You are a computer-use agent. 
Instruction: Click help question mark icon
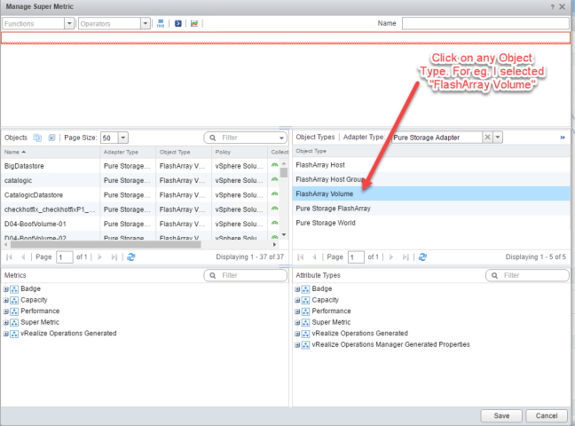pos(551,6)
